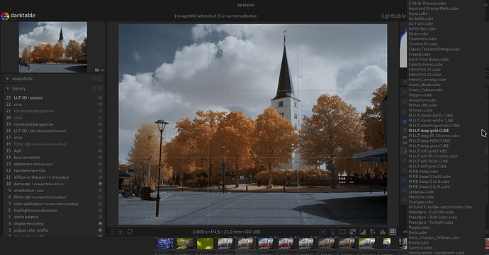Select Stockpresets - Sandstorm.cube
Viewport: 489px width, 255px height.
[x=437, y=253]
